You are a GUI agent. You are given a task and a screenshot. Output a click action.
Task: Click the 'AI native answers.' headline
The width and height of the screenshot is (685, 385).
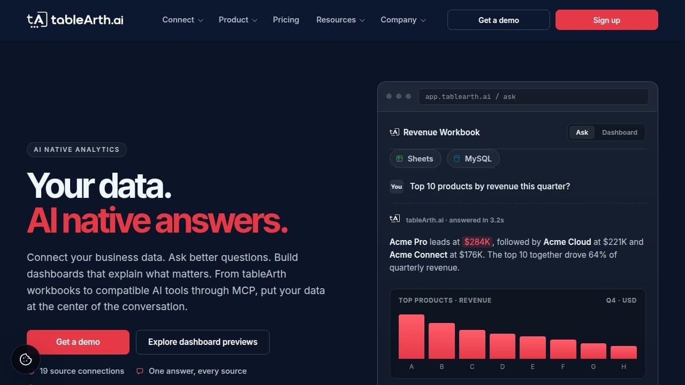pos(157,220)
